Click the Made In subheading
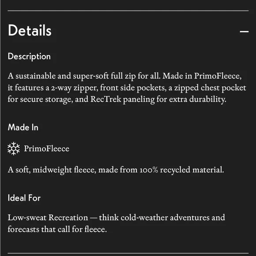The height and width of the screenshot is (256, 256). click(23, 127)
